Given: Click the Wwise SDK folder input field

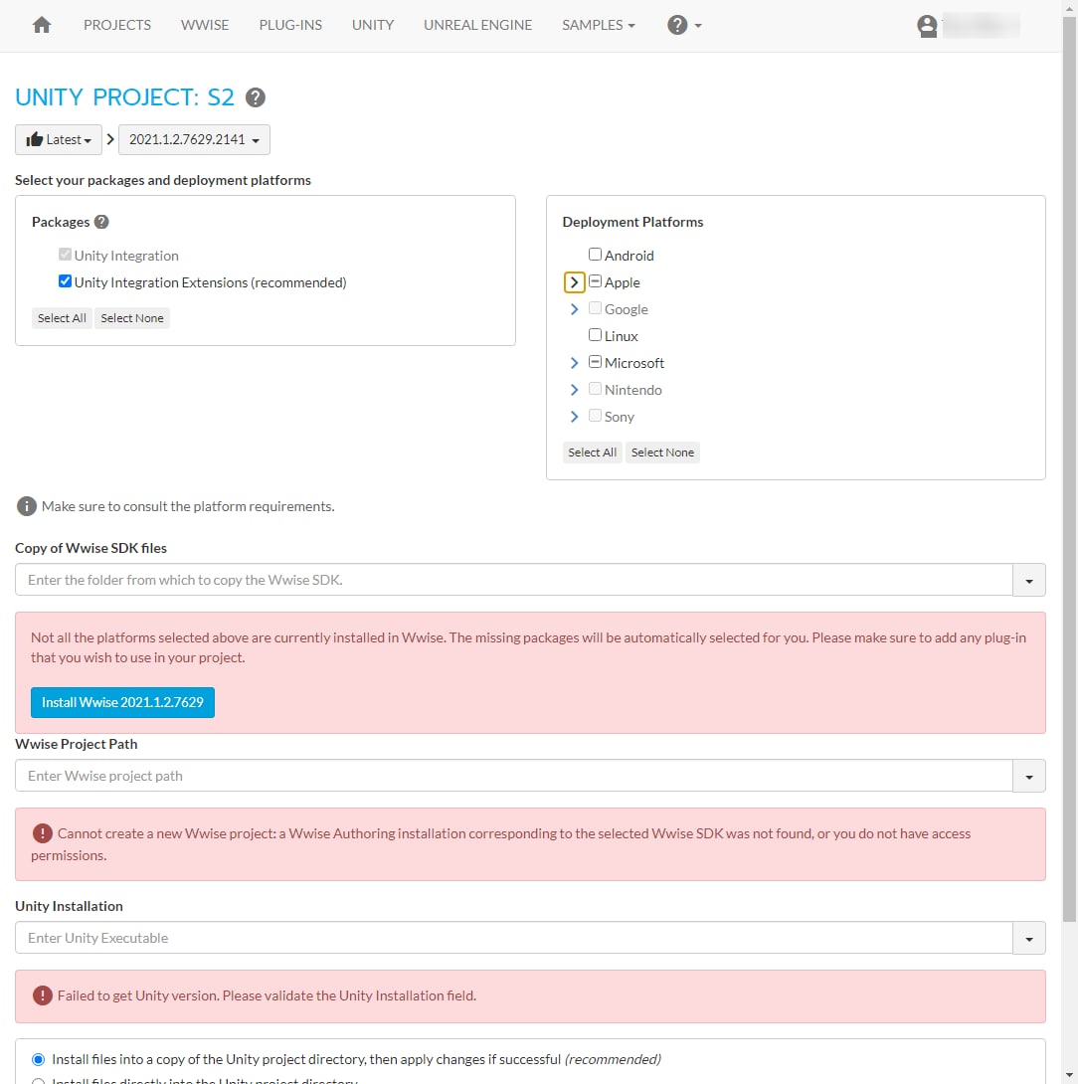Looking at the screenshot, I should tap(514, 580).
